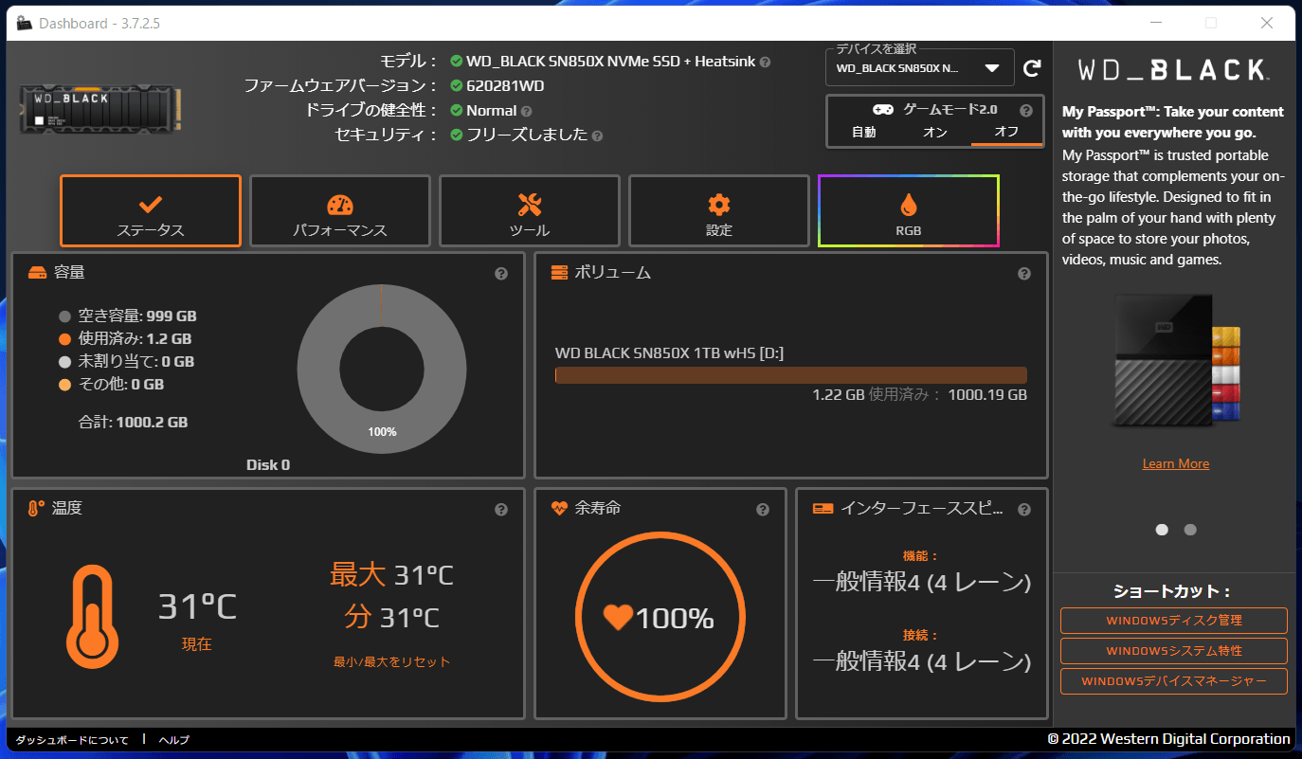Click the 合計: 1000.2 GB total text
Image resolution: width=1302 pixels, height=759 pixels.
click(133, 423)
